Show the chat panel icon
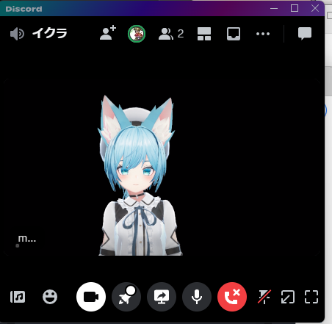Viewport: 332px width, 324px height. 305,34
